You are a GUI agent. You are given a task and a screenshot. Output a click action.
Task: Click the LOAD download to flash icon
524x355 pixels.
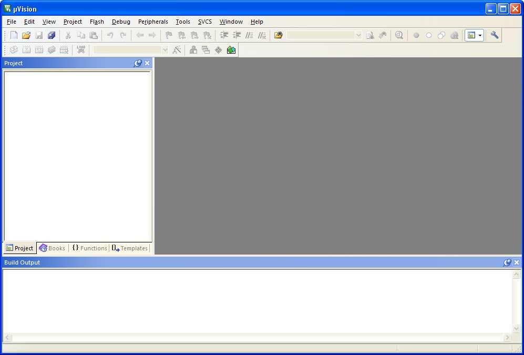(x=81, y=50)
